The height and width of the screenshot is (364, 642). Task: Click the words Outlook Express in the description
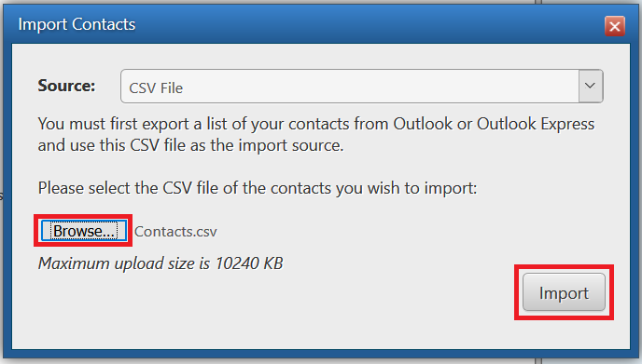tap(536, 124)
